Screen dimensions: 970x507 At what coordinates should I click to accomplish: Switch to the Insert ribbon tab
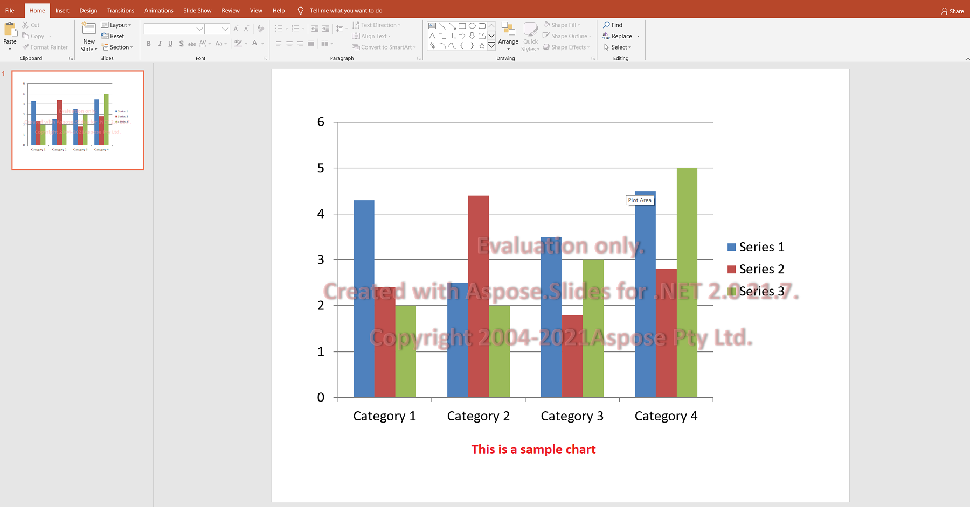62,11
